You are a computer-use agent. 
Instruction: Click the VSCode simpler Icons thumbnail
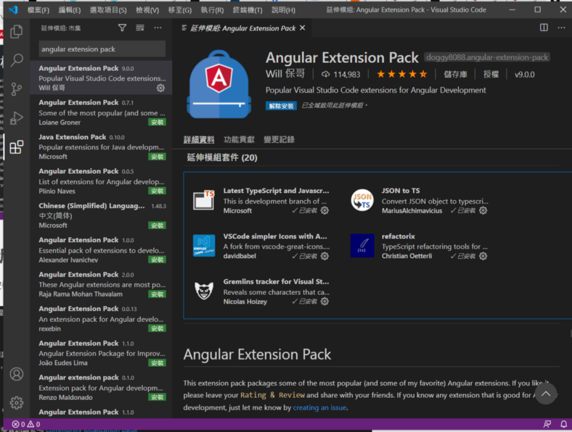204,246
